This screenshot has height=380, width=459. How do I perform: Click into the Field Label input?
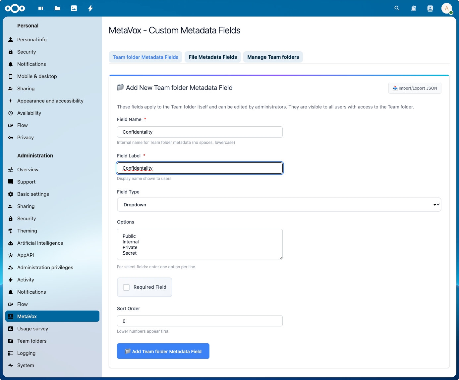200,168
